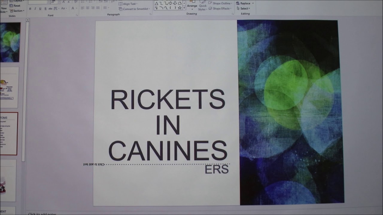Select the arc shape

pyautogui.click(x=161, y=8)
